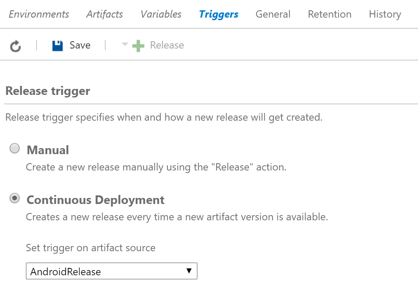Click the dropdown arrow of the AndroidRelease selector

[x=189, y=271]
